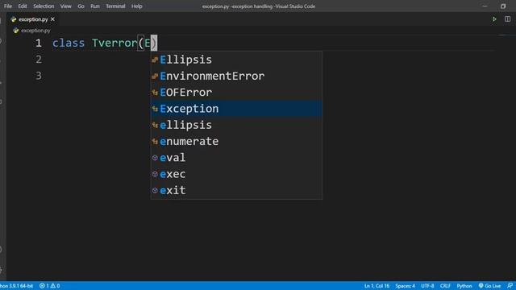Viewport: 516px width, 290px height.
Task: Pick lowercase ellipsis from the suggestions
Action: pyautogui.click(x=236, y=125)
